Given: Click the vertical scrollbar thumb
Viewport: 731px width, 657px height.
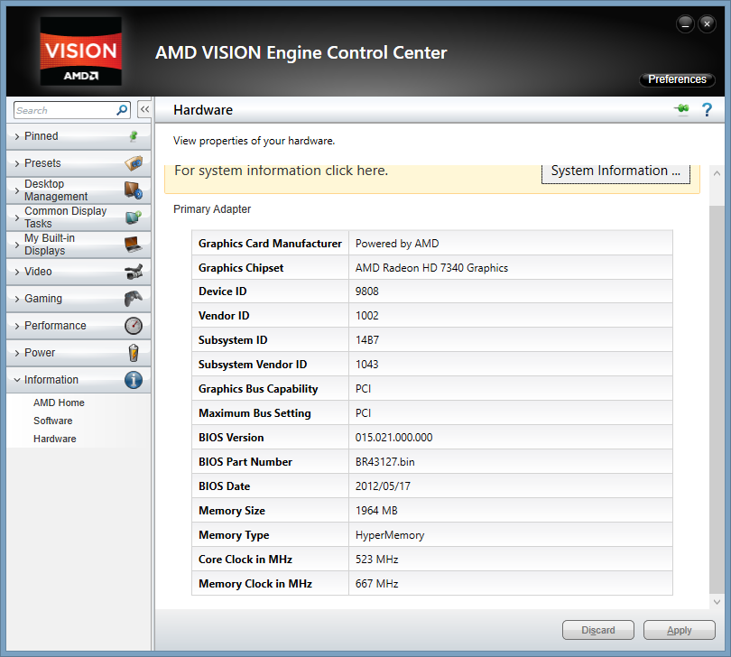Looking at the screenshot, I should (717, 399).
